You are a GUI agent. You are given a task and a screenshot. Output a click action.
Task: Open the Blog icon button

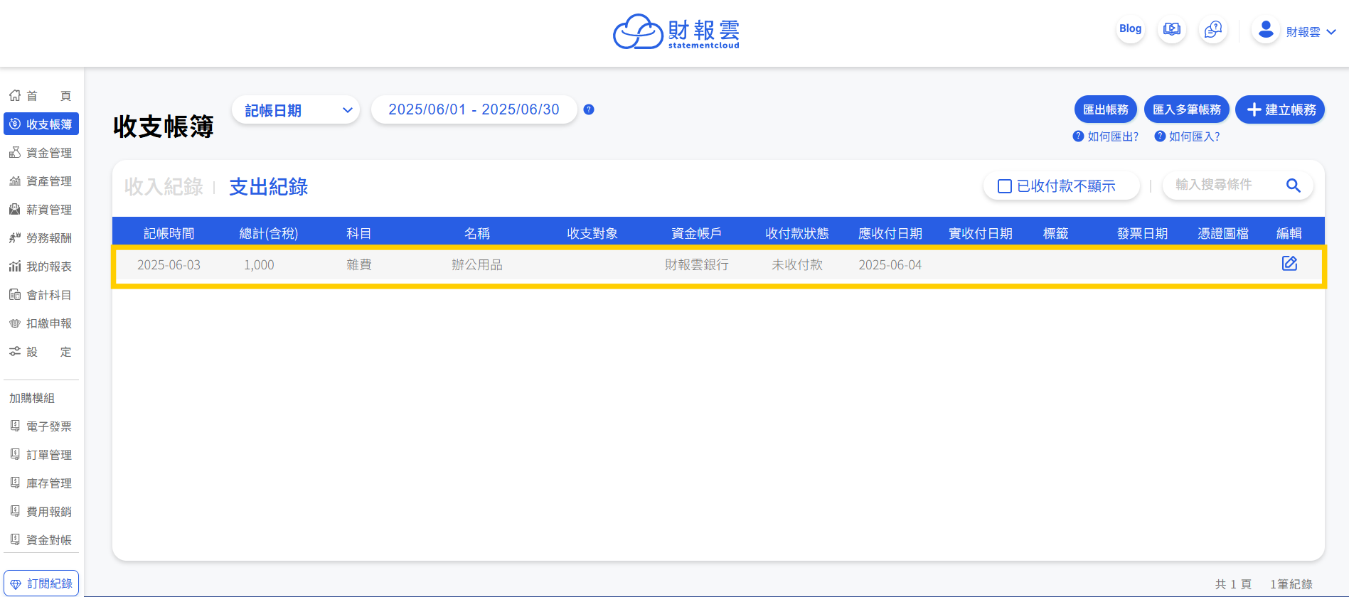coord(1130,29)
